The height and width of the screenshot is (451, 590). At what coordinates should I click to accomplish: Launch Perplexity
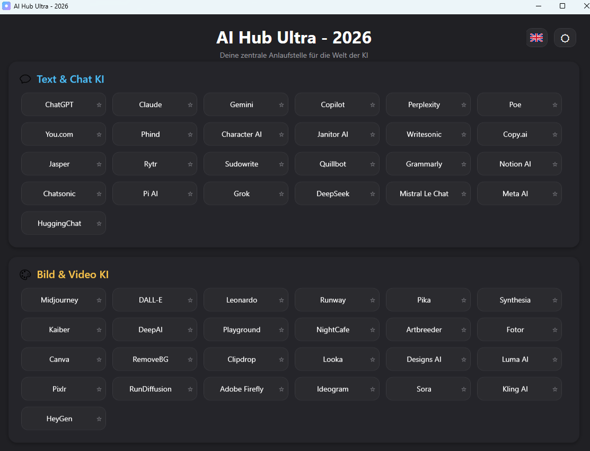(428, 104)
